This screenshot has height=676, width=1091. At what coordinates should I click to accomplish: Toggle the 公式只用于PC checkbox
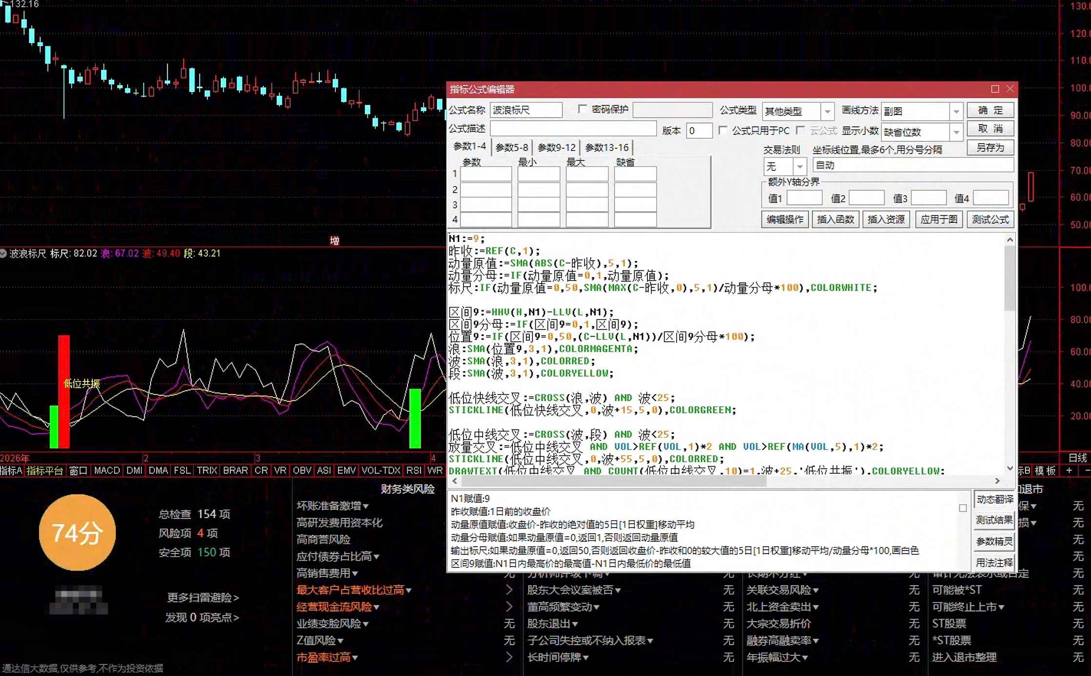723,131
